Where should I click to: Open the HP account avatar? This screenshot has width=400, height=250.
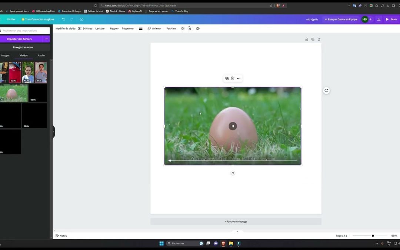[x=365, y=19]
